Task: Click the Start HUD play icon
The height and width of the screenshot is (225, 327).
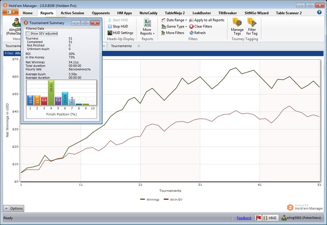Action: (110, 20)
